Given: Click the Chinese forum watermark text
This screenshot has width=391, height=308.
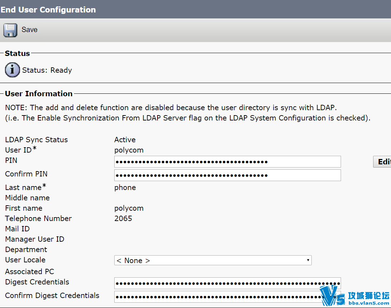Looking at the screenshot, I should [369, 296].
